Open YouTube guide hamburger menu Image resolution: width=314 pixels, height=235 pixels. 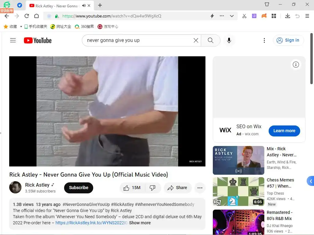[13, 40]
